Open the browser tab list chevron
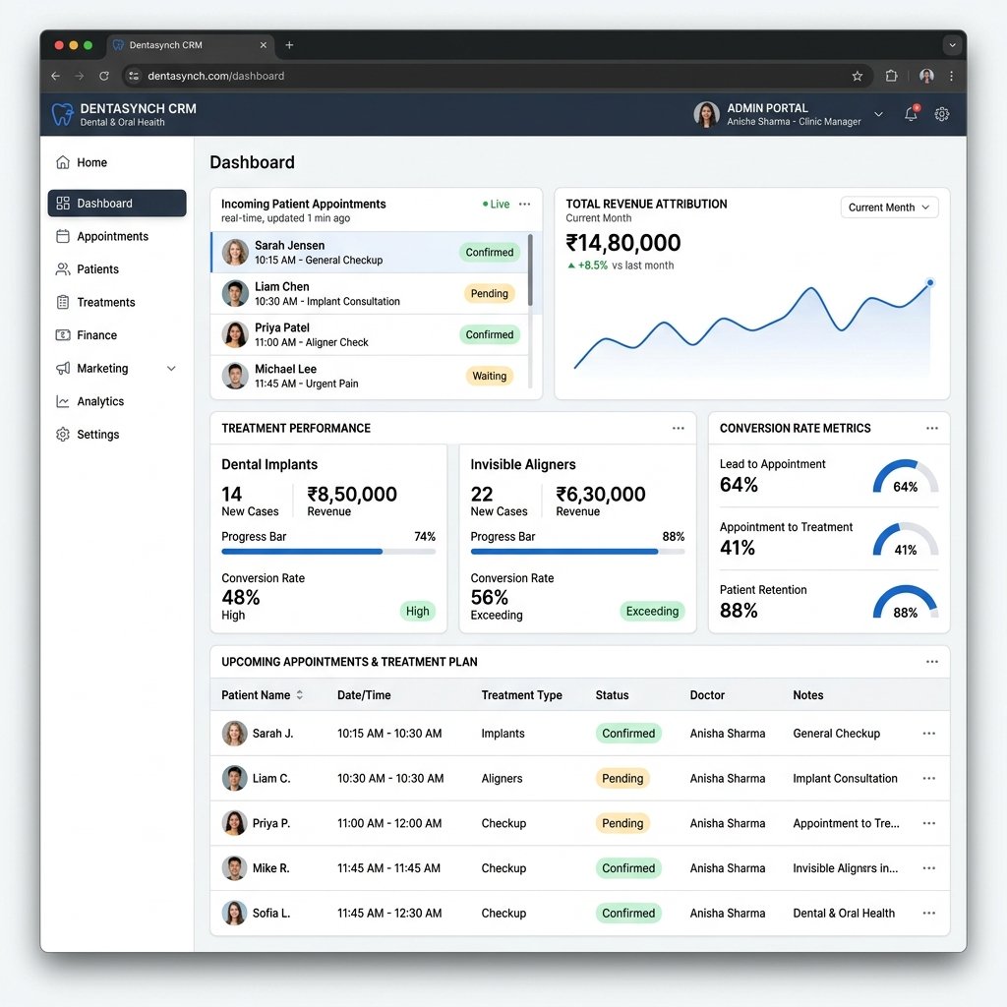The image size is (1007, 1007). point(952,45)
